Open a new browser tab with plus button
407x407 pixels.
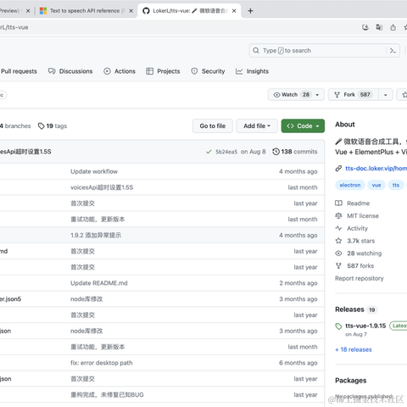250,11
